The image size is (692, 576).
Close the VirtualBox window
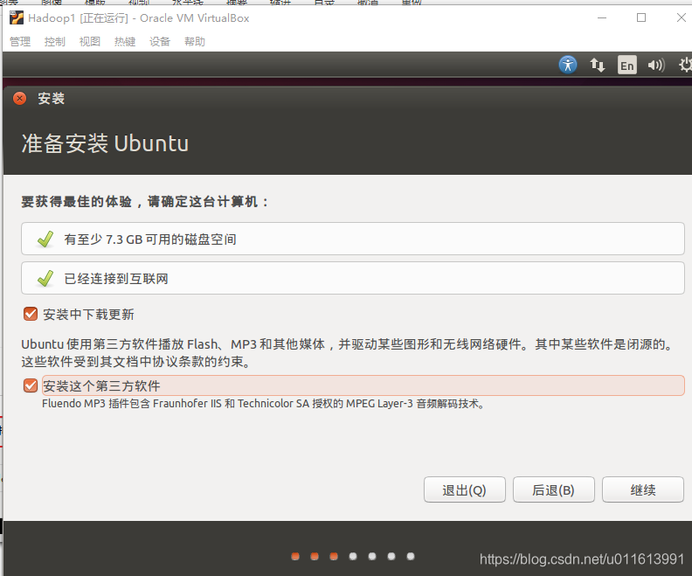click(x=681, y=17)
